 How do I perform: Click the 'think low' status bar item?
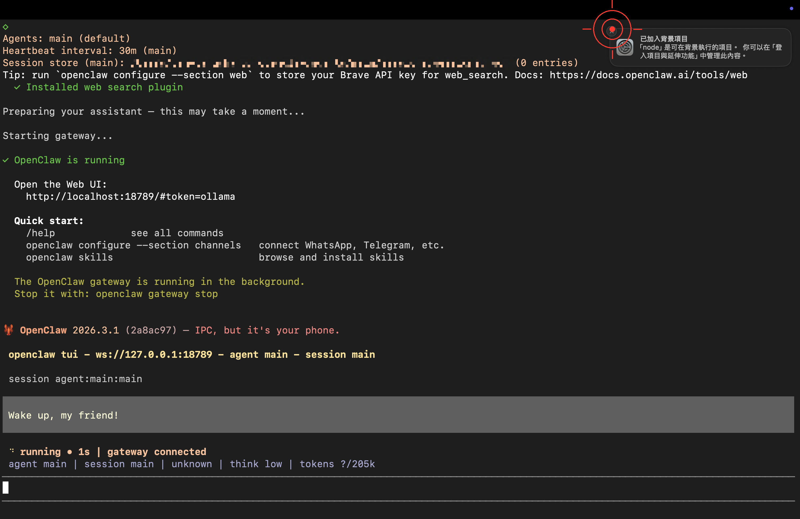[256, 464]
